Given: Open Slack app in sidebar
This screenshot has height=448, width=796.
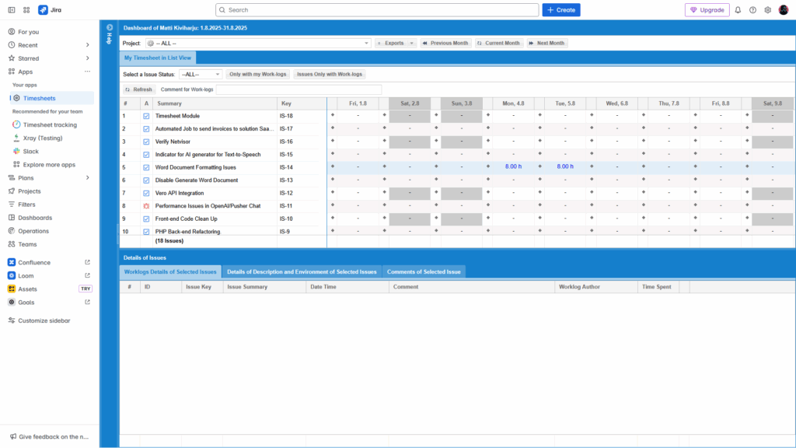Looking at the screenshot, I should [x=30, y=151].
